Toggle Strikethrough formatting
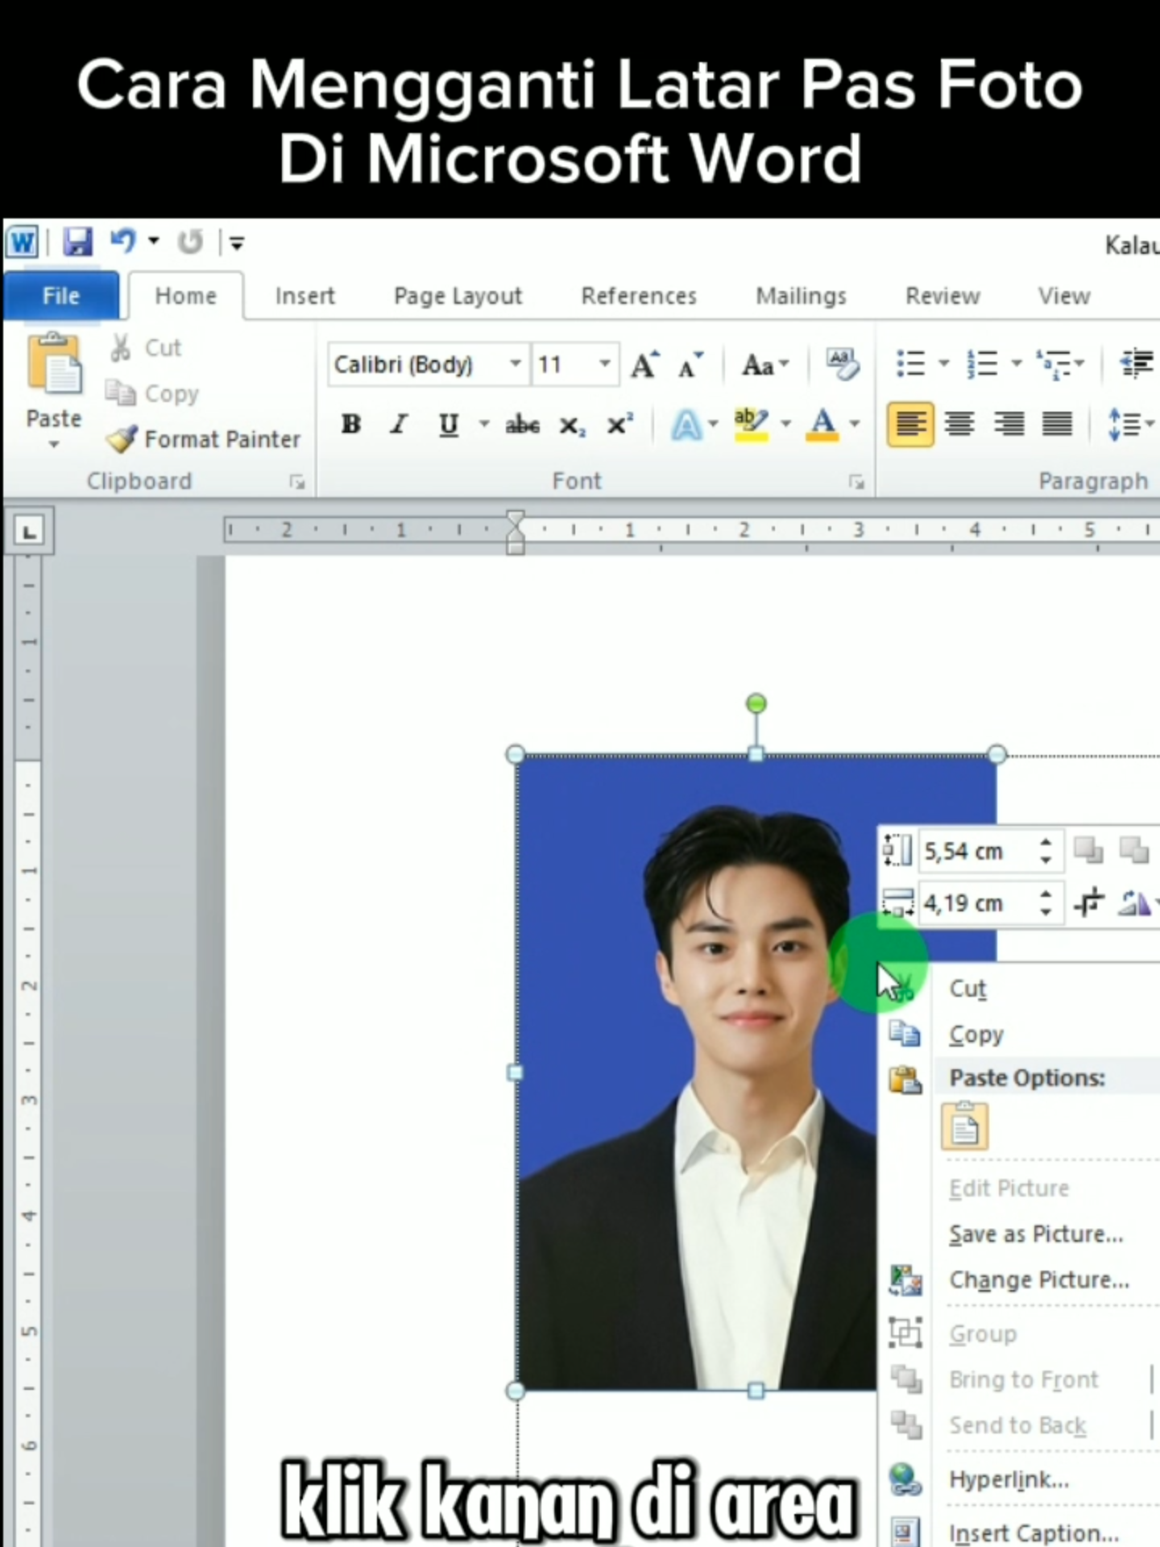The height and width of the screenshot is (1547, 1160). pos(522,424)
